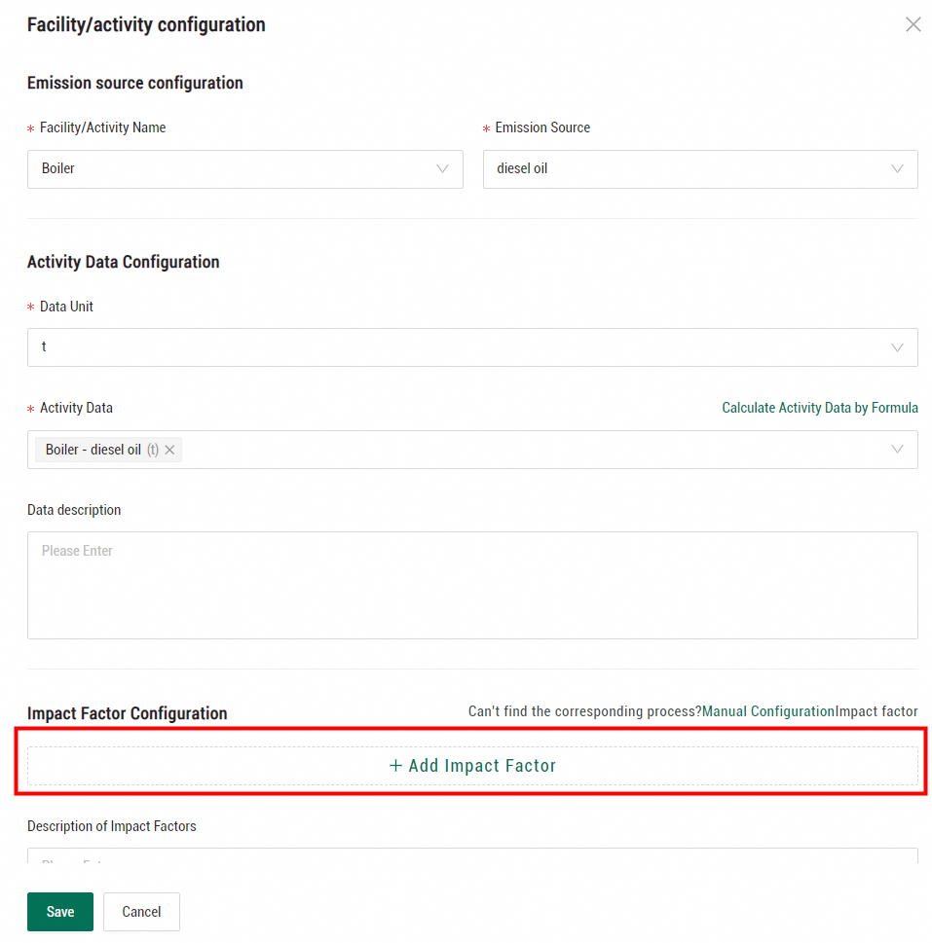Click the Data Unit chevron arrow
Image resolution: width=932 pixels, height=943 pixels.
pos(897,347)
